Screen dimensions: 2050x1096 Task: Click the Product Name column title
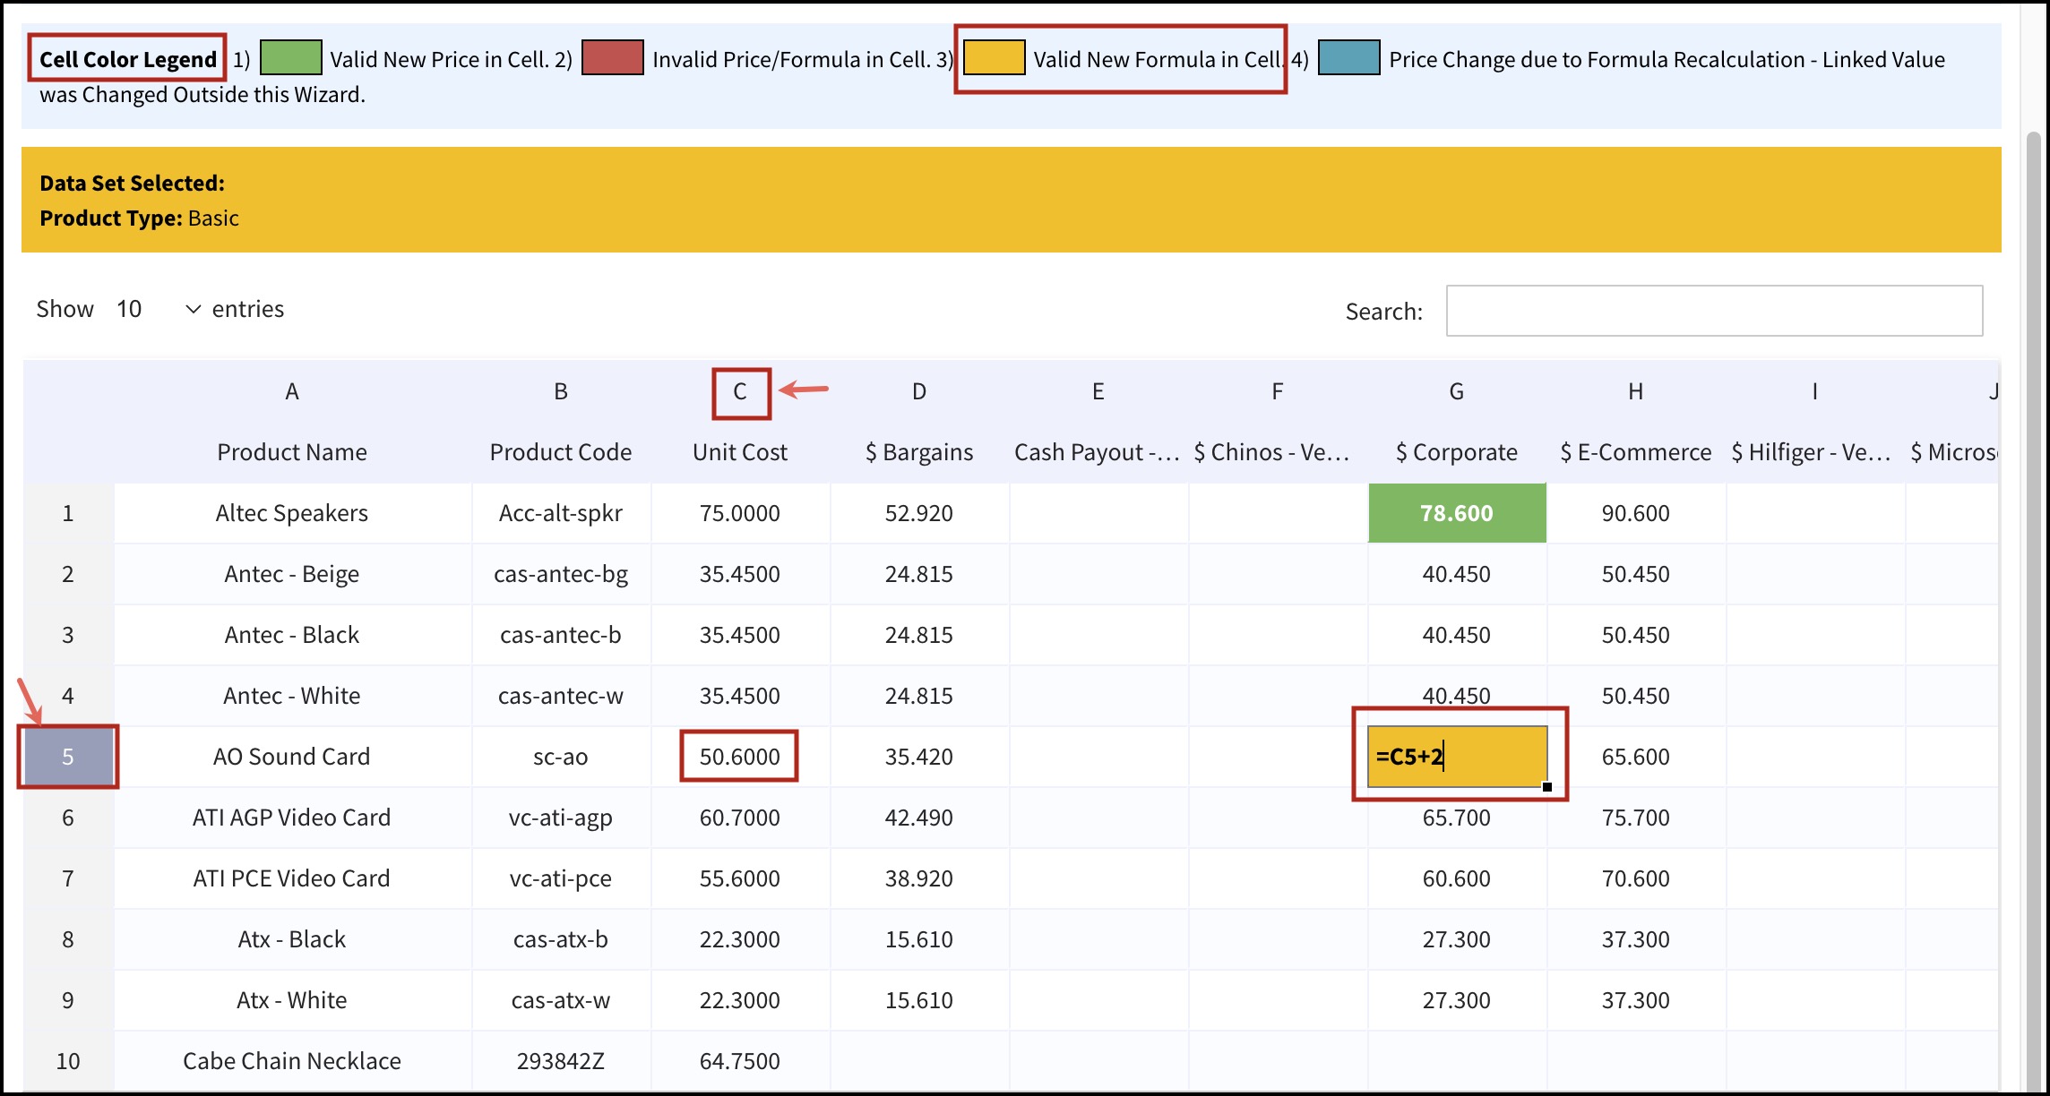[292, 452]
